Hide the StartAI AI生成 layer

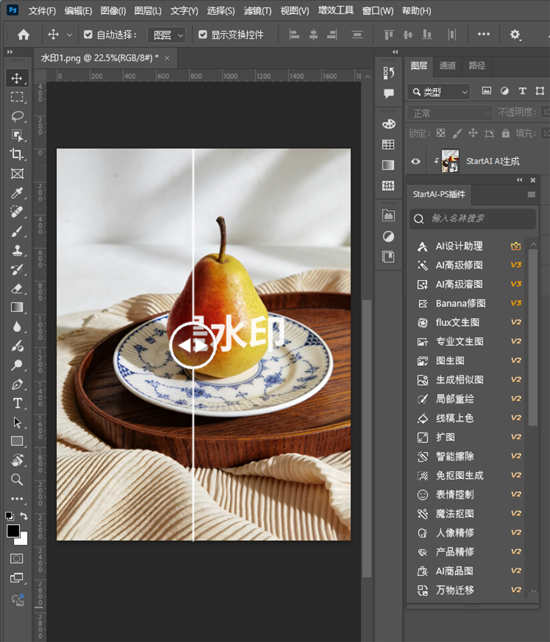tap(416, 162)
